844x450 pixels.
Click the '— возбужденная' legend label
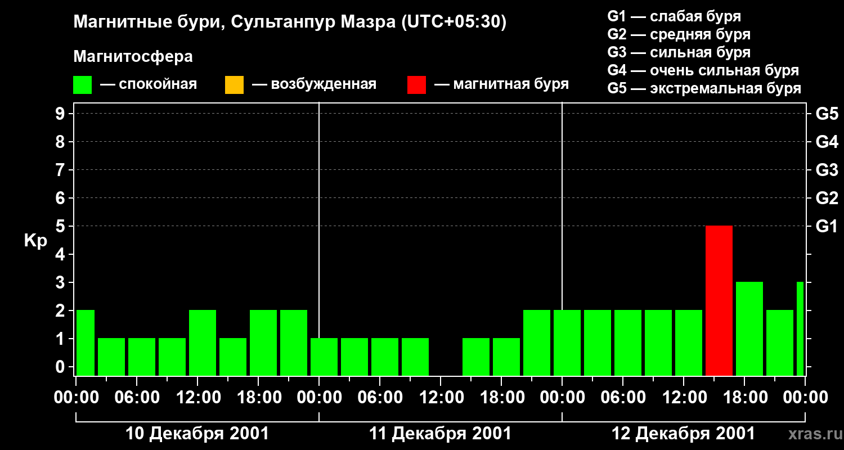click(314, 85)
